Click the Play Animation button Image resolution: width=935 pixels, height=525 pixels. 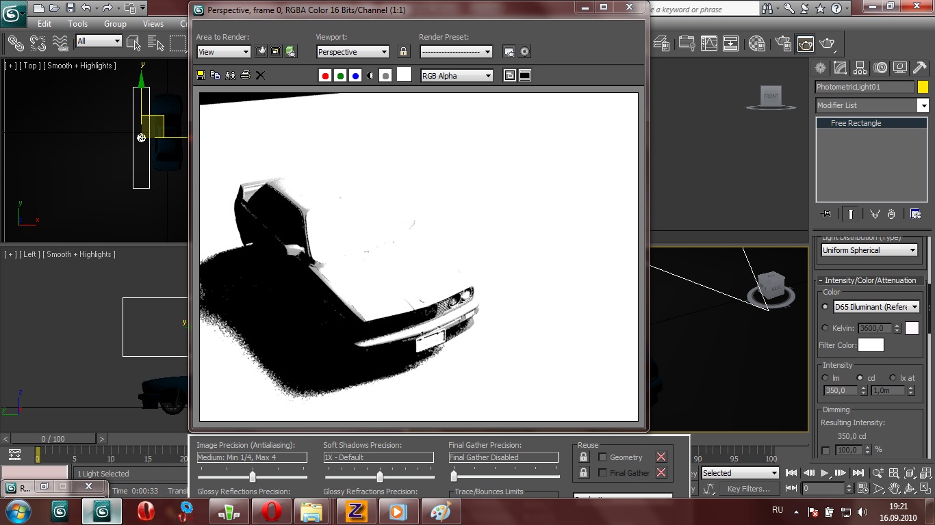click(824, 473)
